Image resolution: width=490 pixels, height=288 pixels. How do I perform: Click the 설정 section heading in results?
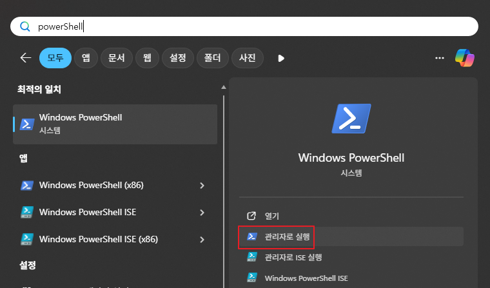click(28, 265)
